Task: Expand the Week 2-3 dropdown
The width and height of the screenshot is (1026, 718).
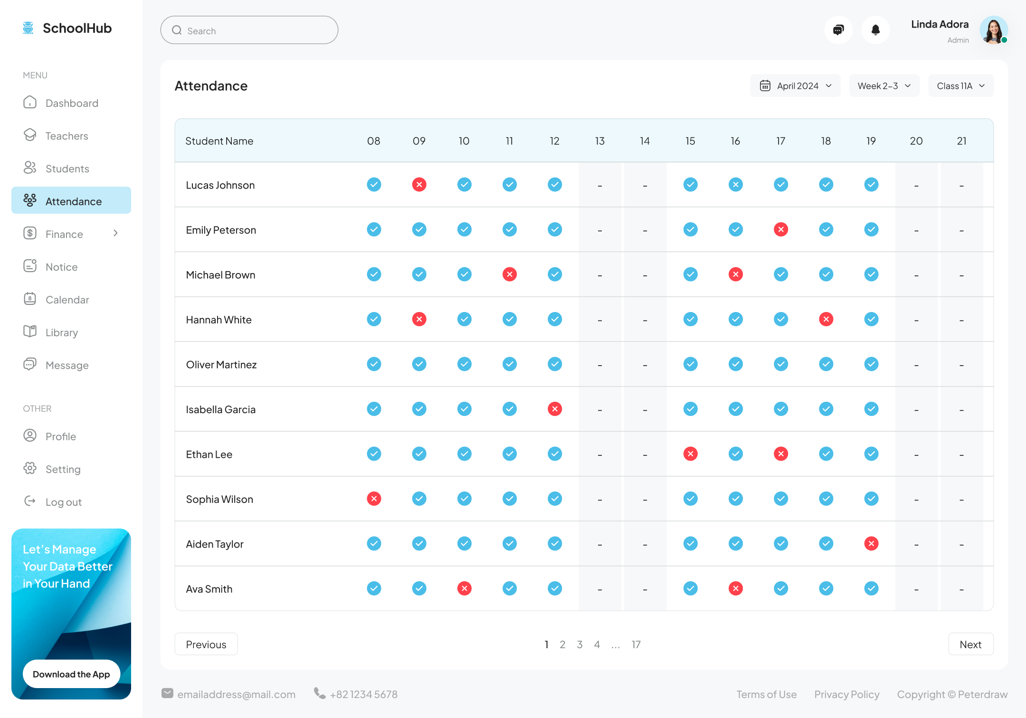Action: coord(884,85)
